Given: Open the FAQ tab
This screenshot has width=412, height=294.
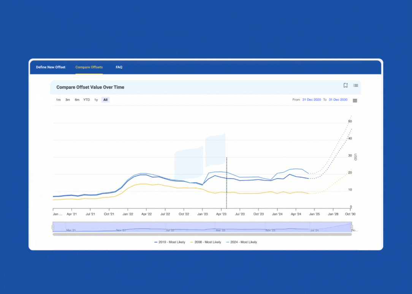Looking at the screenshot, I should pos(119,67).
